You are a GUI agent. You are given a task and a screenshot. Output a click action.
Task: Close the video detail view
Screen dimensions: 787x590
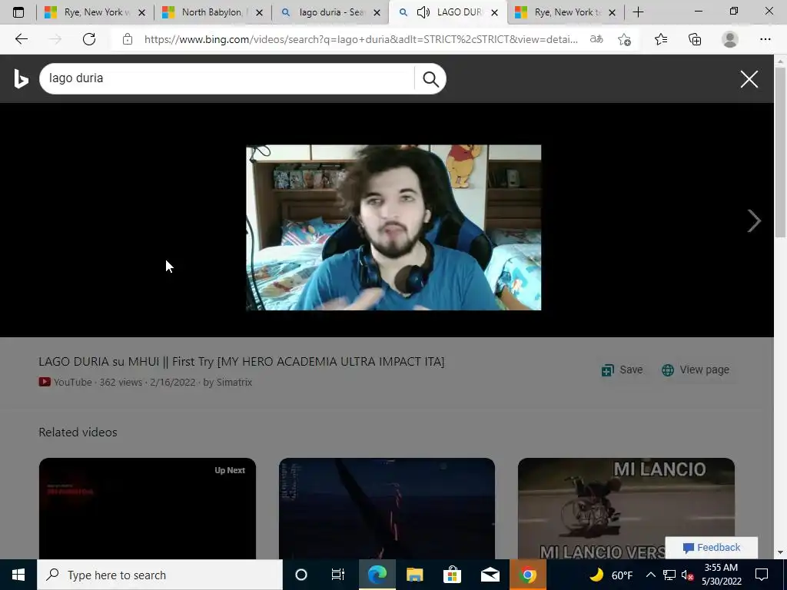pos(749,79)
